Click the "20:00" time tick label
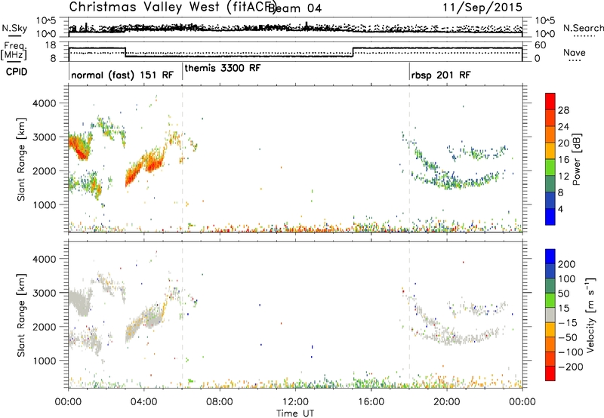The width and height of the screenshot is (604, 418). click(x=446, y=402)
